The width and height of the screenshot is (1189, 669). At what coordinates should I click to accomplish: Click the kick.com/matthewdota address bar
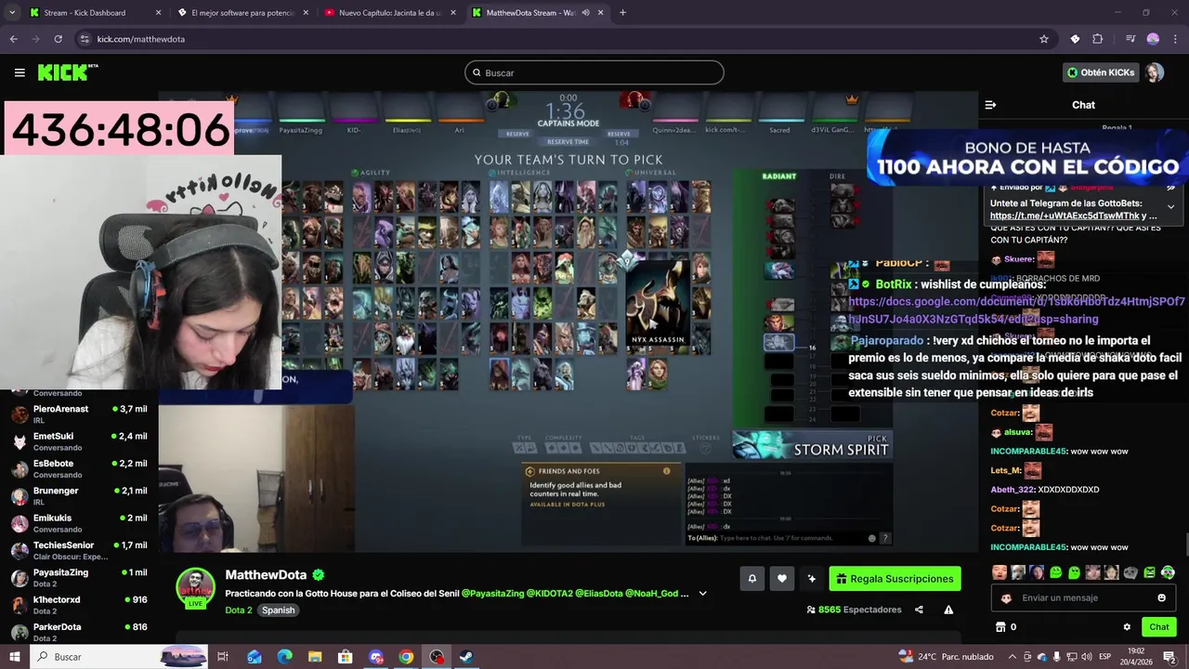tap(557, 39)
